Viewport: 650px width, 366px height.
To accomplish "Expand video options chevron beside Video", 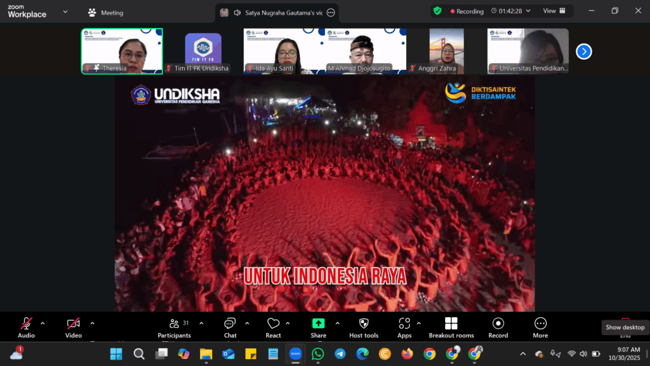I will click(92, 323).
